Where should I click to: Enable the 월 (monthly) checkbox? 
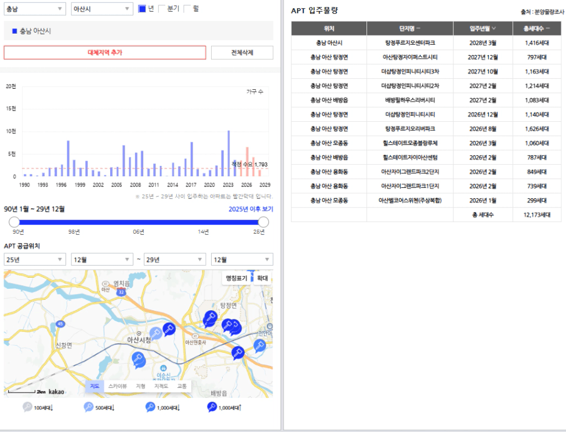coord(187,9)
